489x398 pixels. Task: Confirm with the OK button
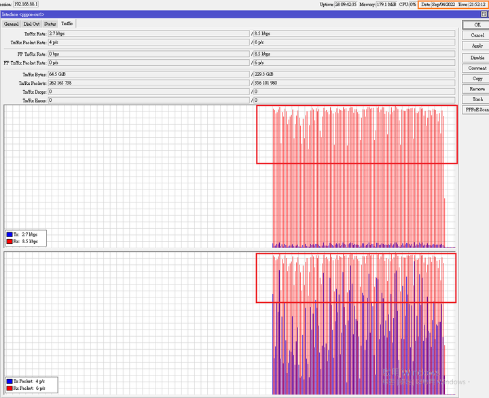[x=477, y=25]
